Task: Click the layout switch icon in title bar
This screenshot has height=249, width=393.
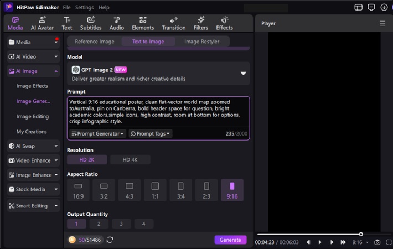Action: click(359, 7)
